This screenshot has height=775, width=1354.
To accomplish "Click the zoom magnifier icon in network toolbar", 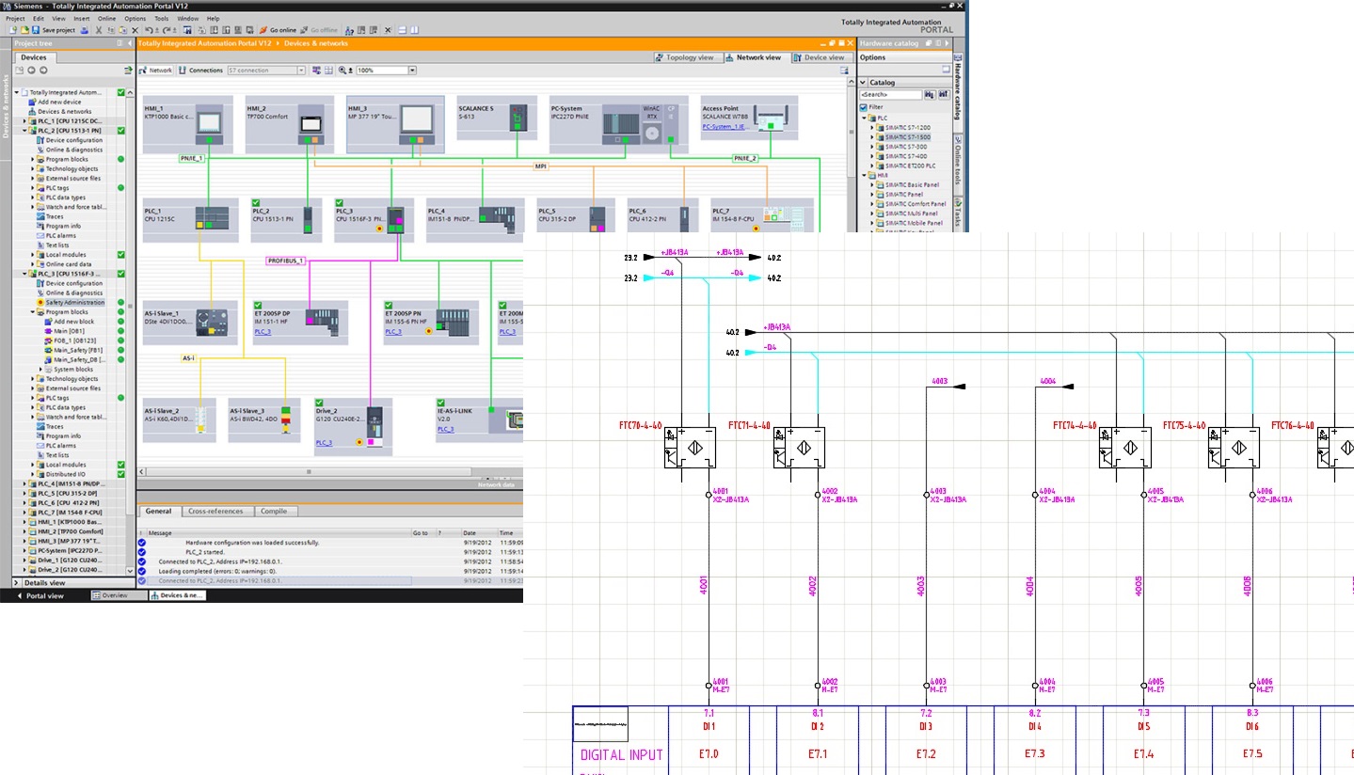I will (x=342, y=71).
